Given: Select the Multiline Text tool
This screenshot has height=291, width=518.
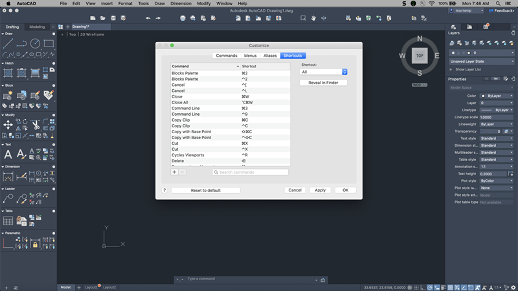Looking at the screenshot, I should [x=8, y=154].
